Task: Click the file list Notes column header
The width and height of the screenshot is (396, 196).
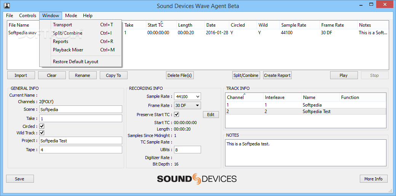Action: click(373, 25)
